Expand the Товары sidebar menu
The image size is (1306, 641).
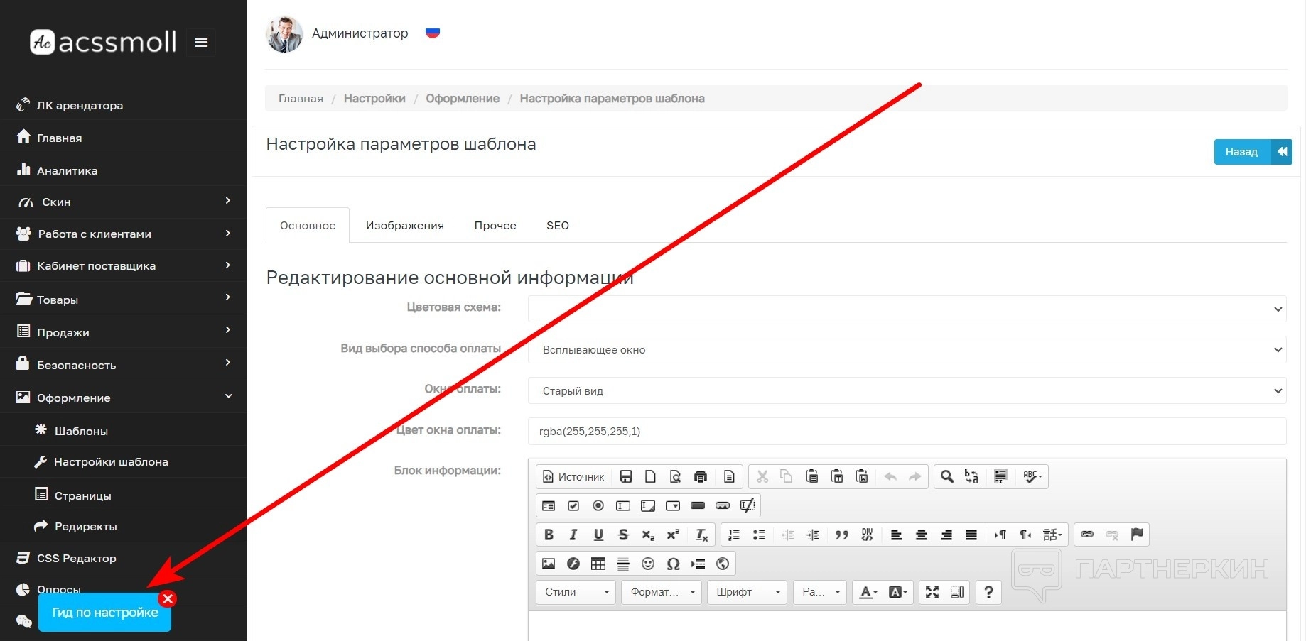(124, 300)
